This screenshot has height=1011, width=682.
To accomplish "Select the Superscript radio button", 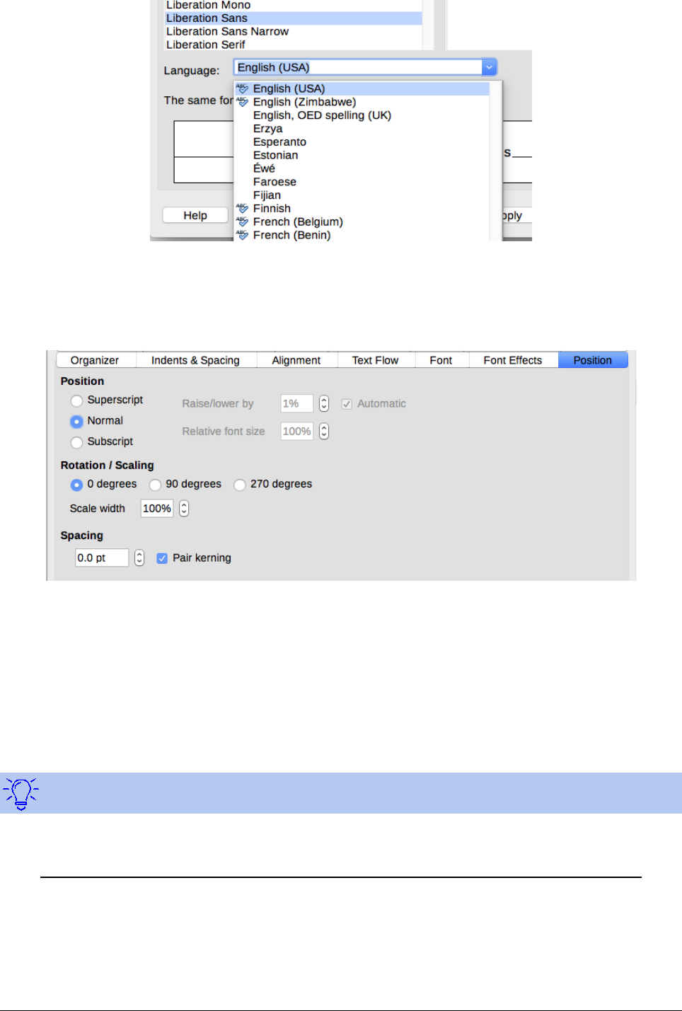I will coord(76,400).
